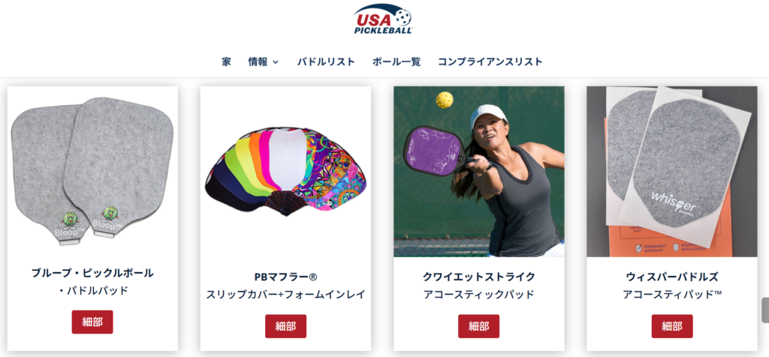
Task: Click the 細部 button under クワイエットストライク
Action: tap(478, 326)
